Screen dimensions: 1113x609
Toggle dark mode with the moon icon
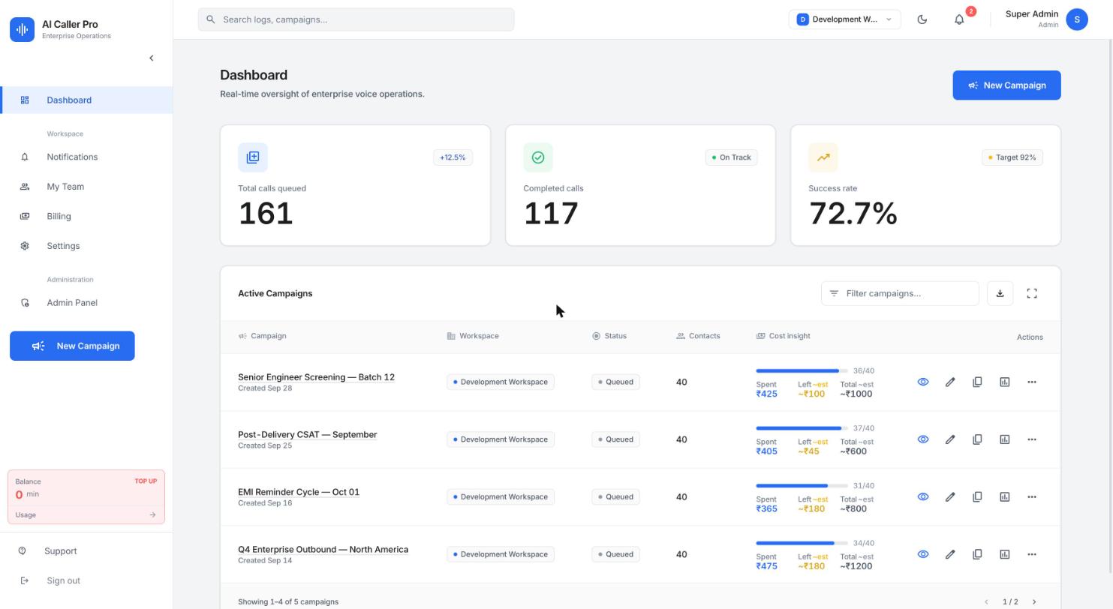tap(922, 19)
